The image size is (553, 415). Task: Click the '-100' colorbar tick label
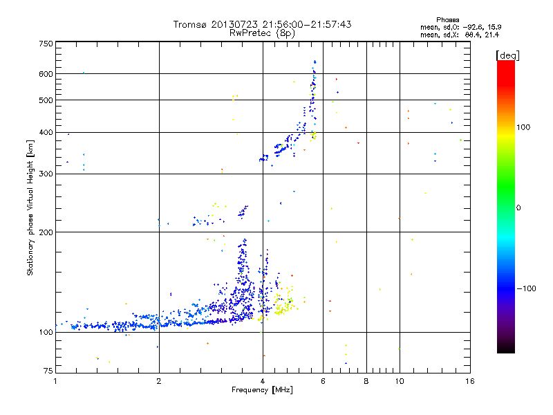point(526,288)
